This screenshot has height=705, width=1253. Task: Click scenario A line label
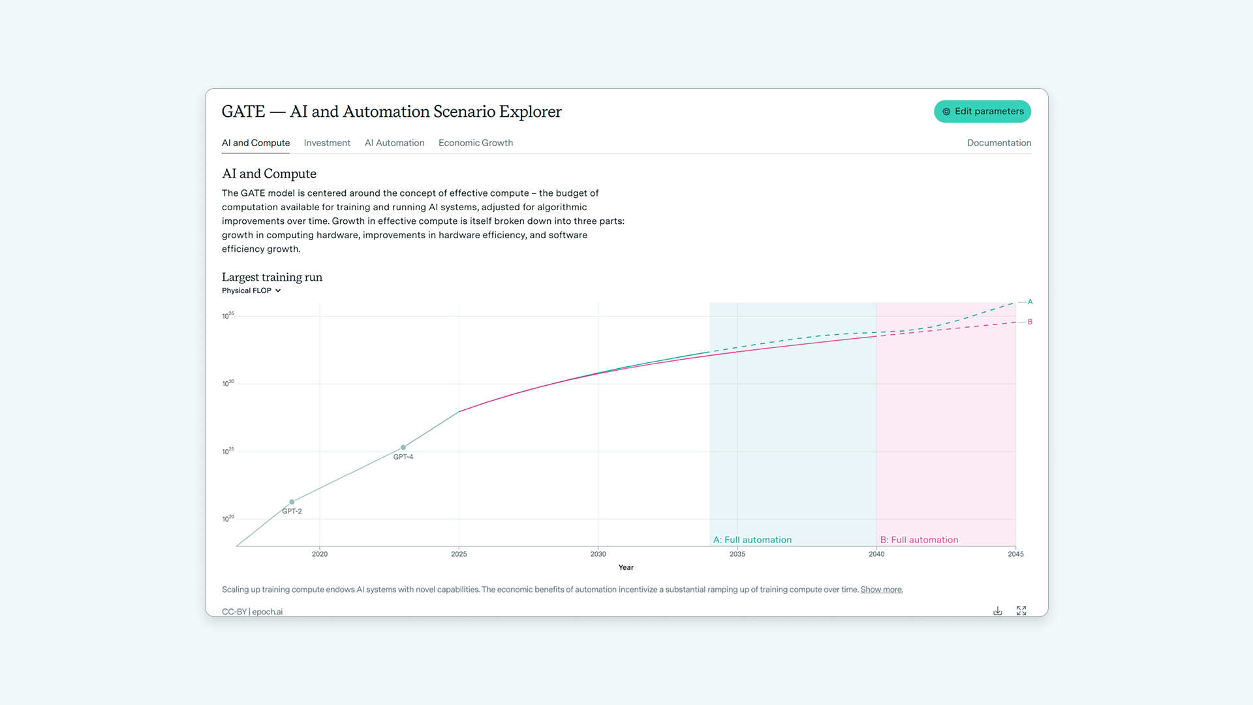1030,302
